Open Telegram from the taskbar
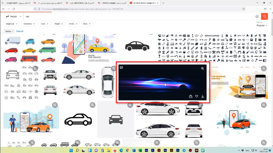 point(184,150)
